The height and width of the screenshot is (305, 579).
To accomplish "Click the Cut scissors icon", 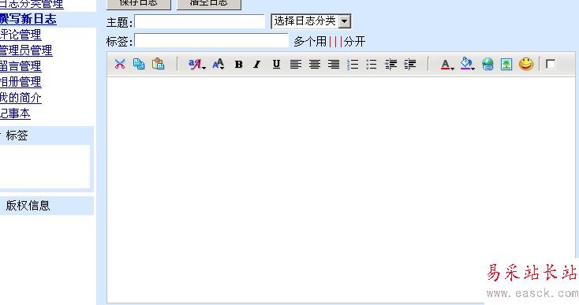I will (120, 64).
